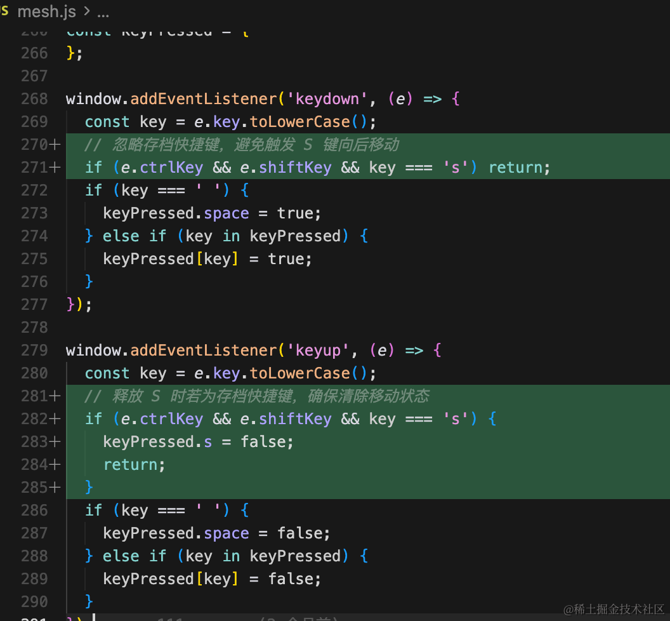The height and width of the screenshot is (621, 670).
Task: Click line number 266 in the gutter
Action: [x=35, y=53]
